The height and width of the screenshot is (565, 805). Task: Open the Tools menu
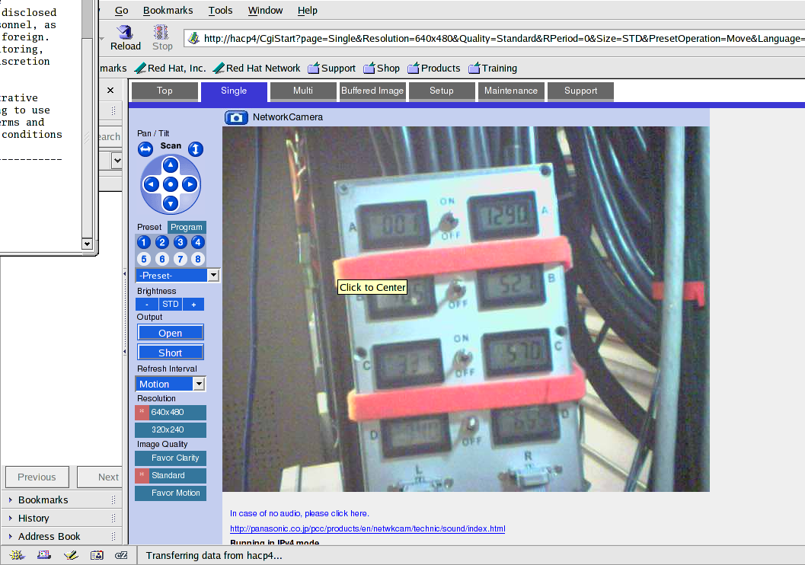[x=220, y=10]
